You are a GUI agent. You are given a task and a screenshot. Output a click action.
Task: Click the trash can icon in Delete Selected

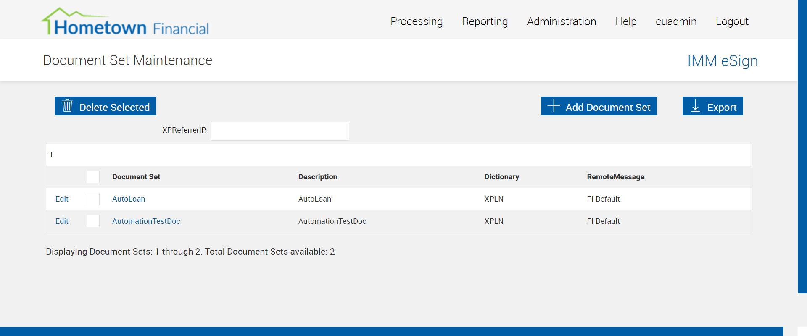(x=67, y=106)
